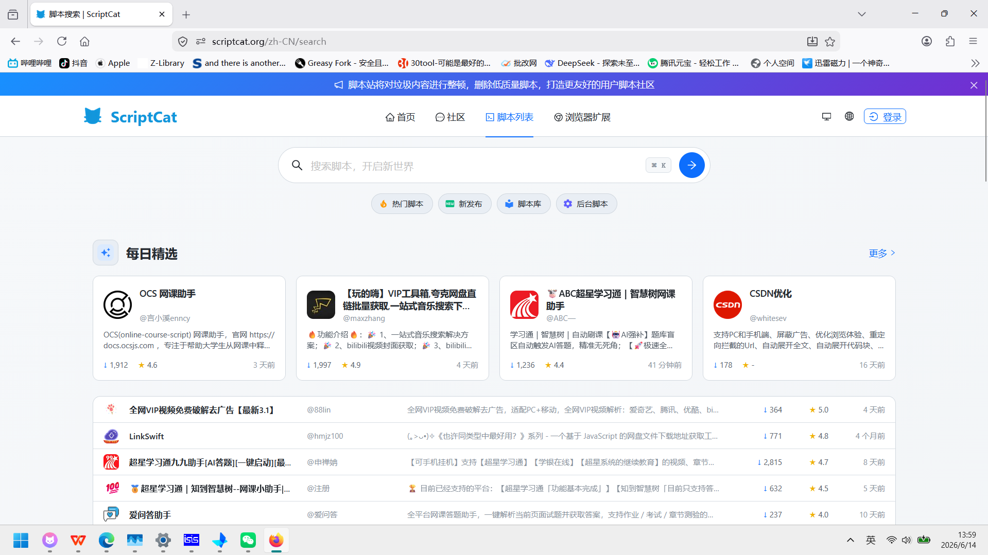List all tabs dropdown
The image size is (988, 555).
click(x=861, y=14)
